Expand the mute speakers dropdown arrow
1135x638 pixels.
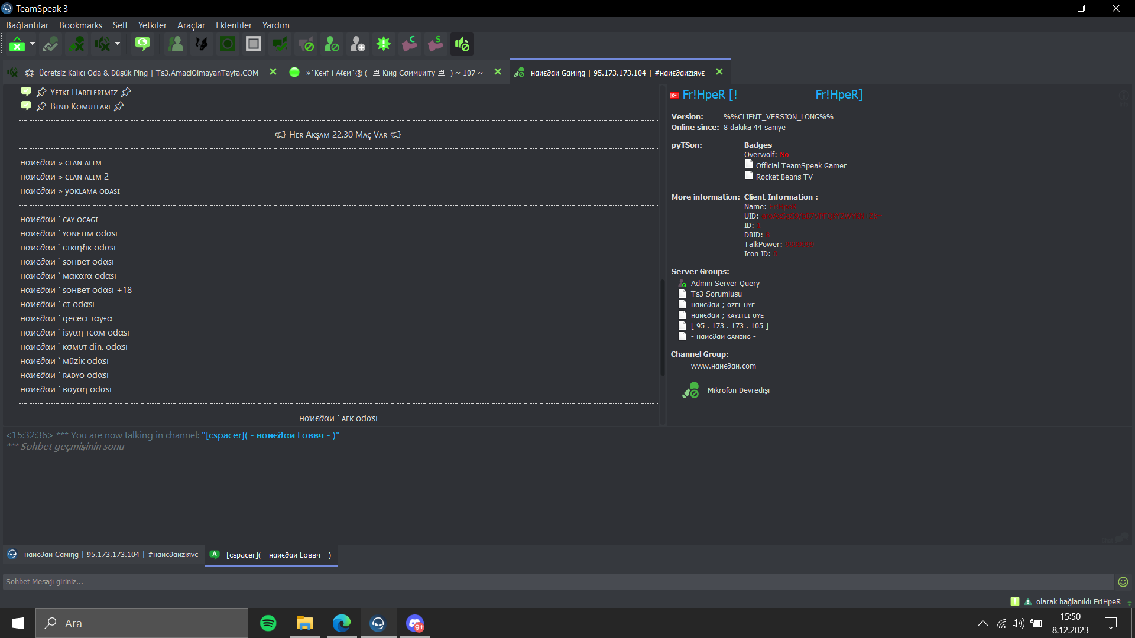pyautogui.click(x=117, y=44)
